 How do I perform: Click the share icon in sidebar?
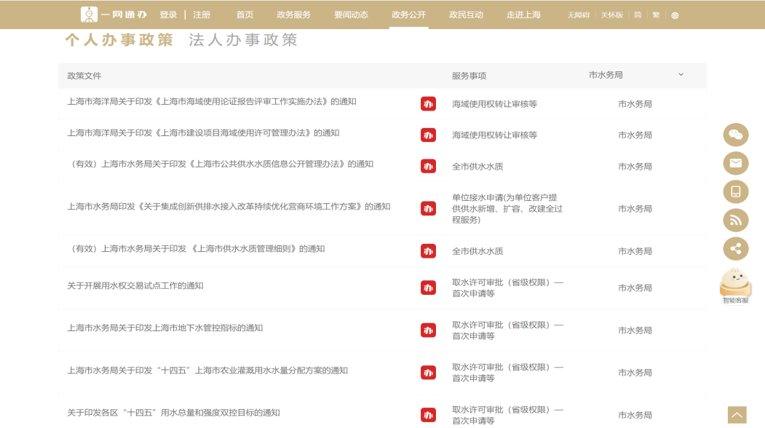click(x=735, y=248)
